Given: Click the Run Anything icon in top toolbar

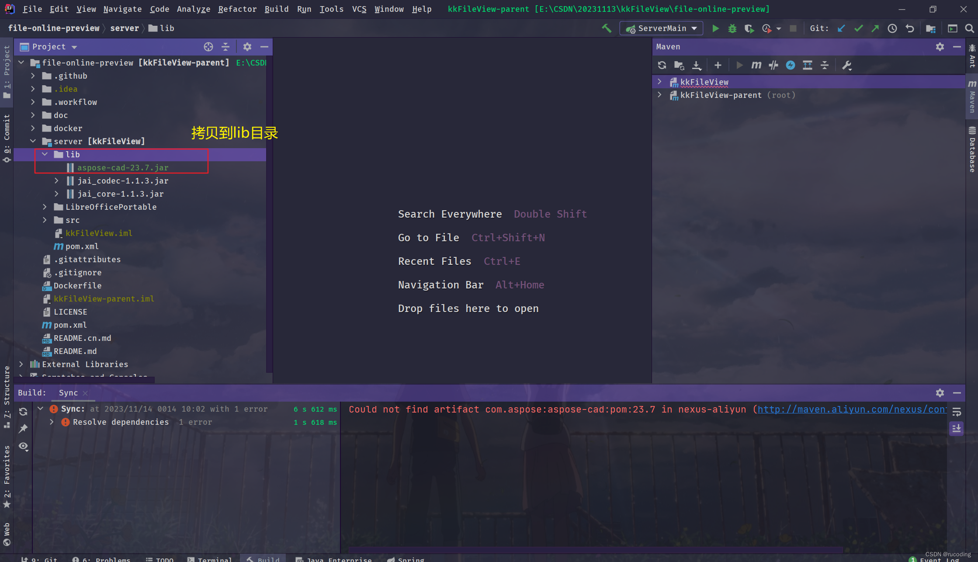Looking at the screenshot, I should [x=953, y=28].
